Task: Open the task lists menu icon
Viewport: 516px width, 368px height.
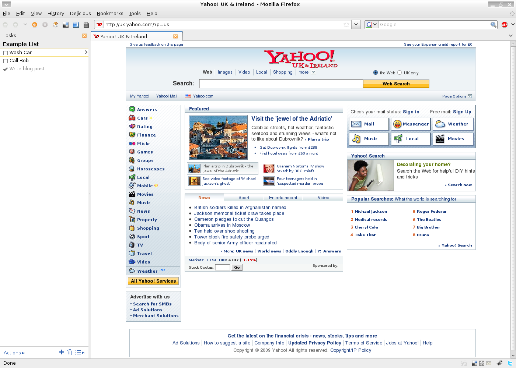Action: tap(80, 353)
